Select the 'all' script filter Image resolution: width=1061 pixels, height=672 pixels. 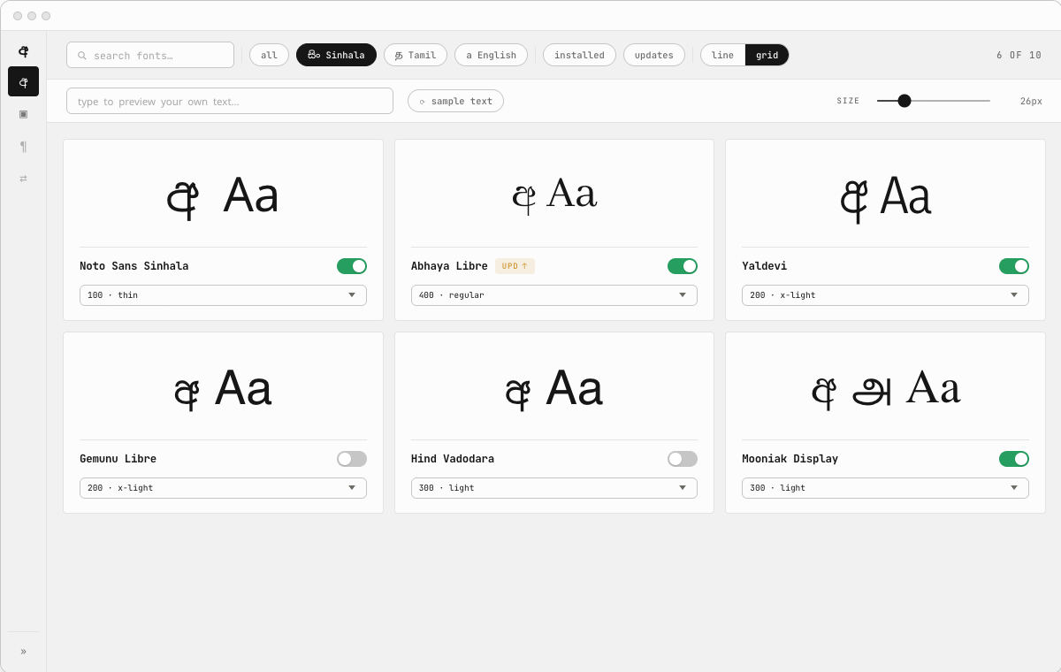[269, 55]
